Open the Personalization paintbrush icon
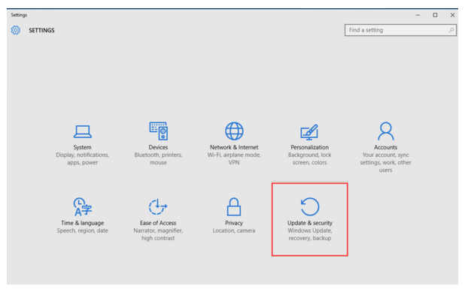Image resolution: width=465 pixels, height=292 pixels. (309, 132)
